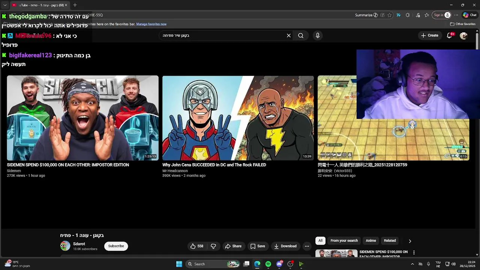The width and height of the screenshot is (480, 270).
Task: Share this video
Action: (x=233, y=246)
